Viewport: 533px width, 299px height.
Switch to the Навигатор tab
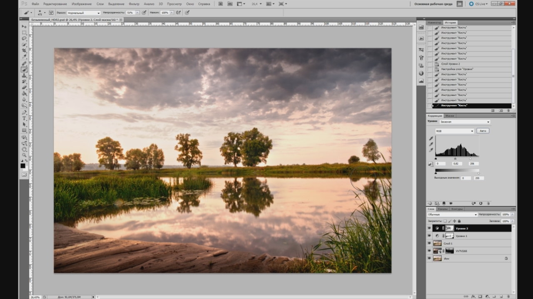pos(434,22)
